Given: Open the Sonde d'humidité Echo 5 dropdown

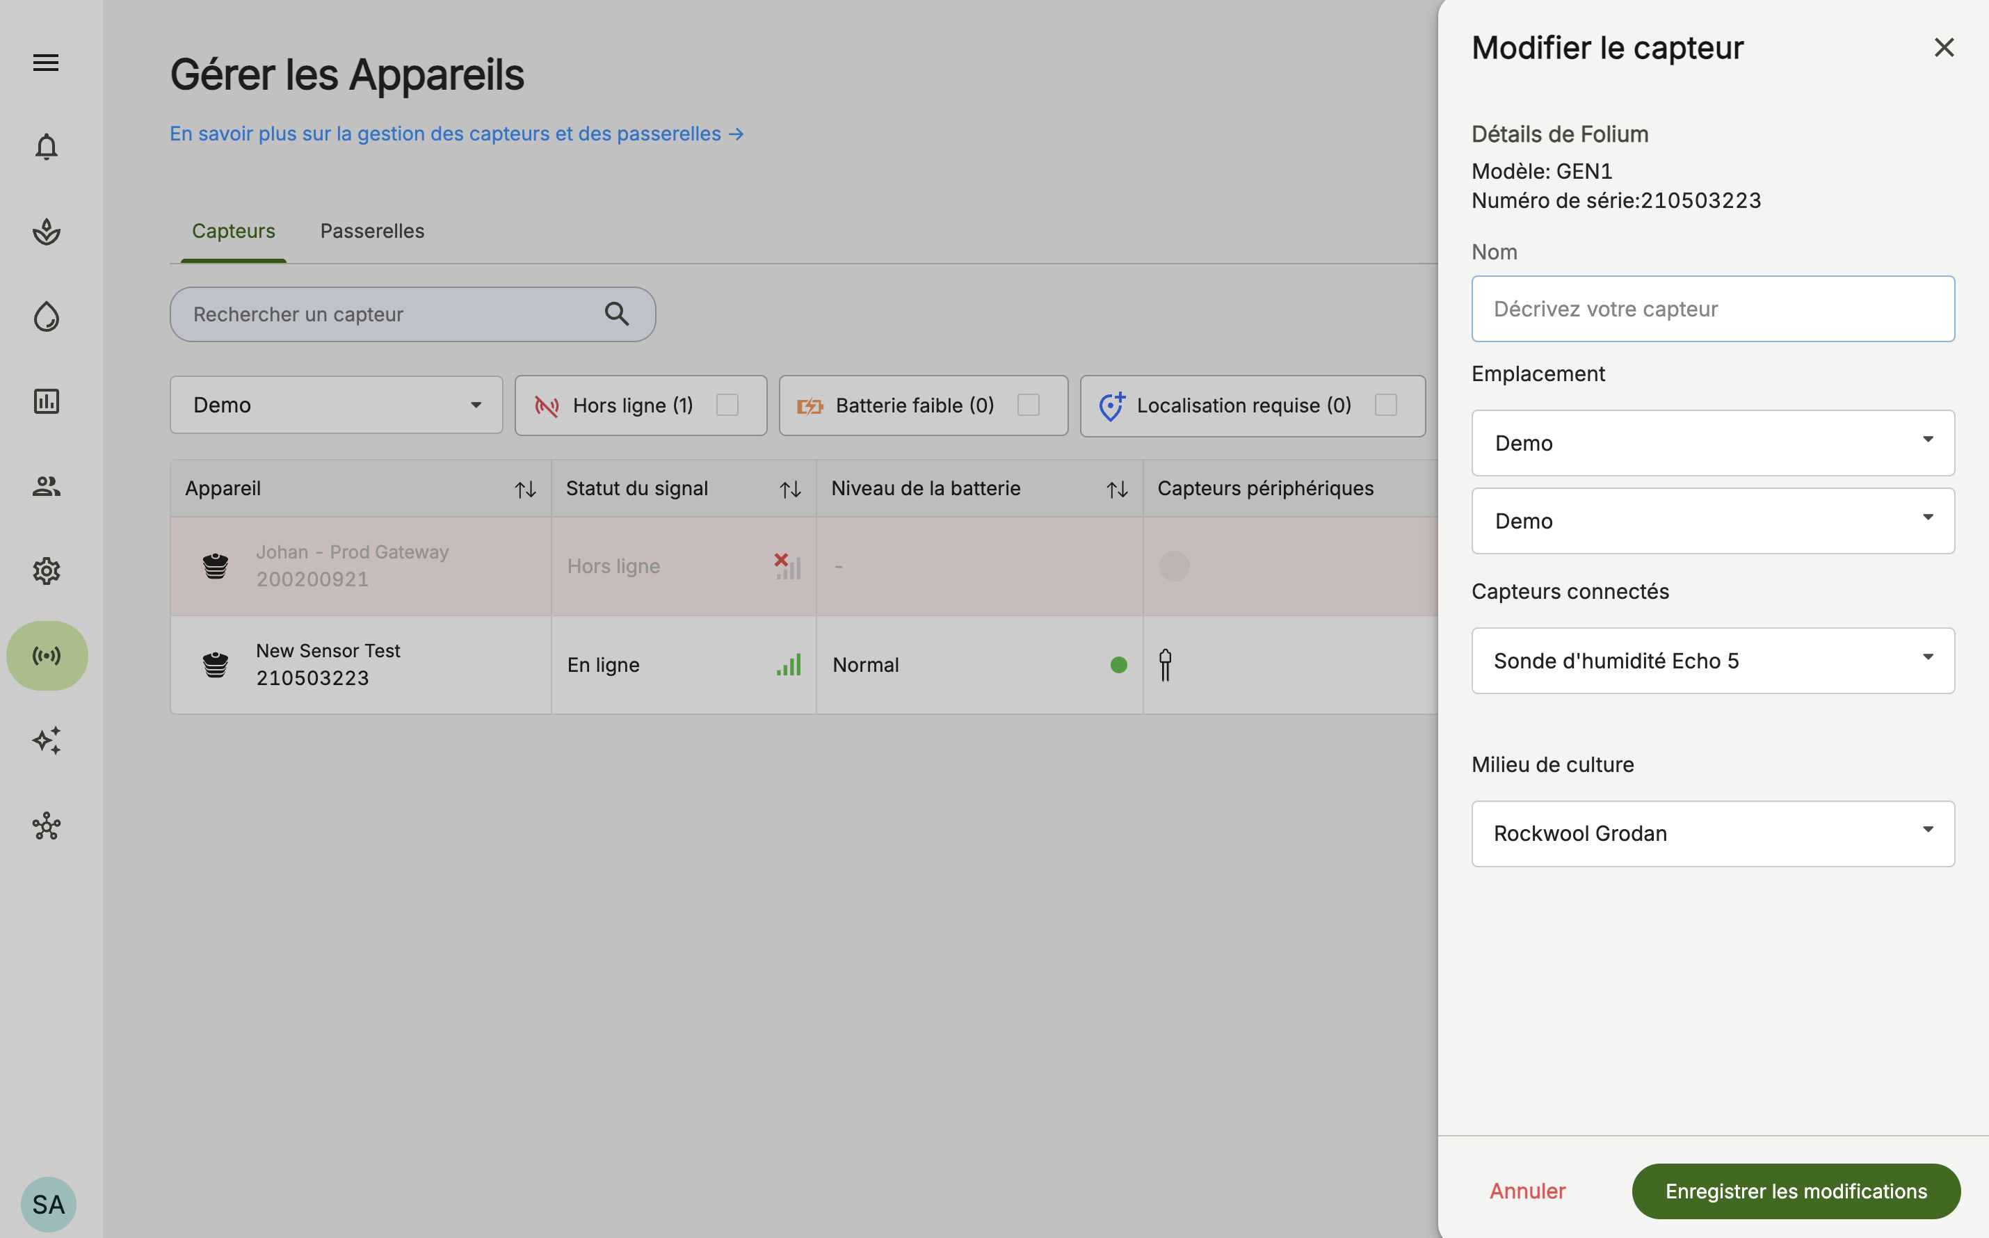Looking at the screenshot, I should coord(1712,661).
